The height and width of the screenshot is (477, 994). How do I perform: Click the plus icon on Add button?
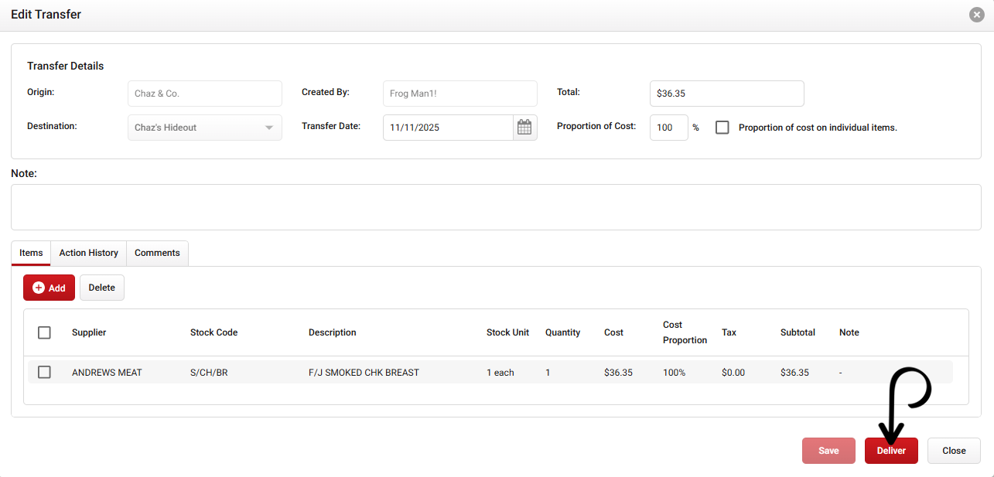39,288
